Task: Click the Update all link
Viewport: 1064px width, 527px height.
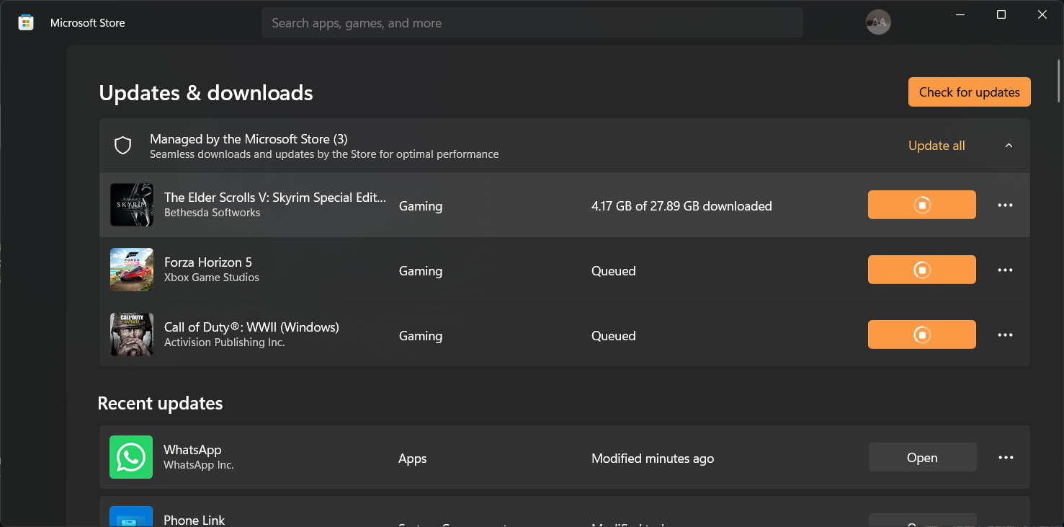Action: coord(936,146)
